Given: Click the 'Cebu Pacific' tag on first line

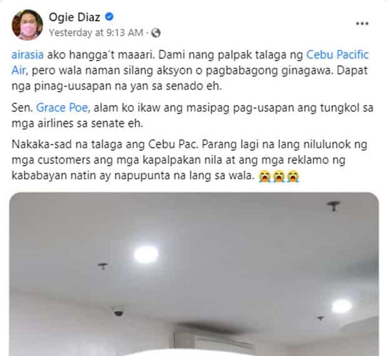Looking at the screenshot, I should pos(337,55).
